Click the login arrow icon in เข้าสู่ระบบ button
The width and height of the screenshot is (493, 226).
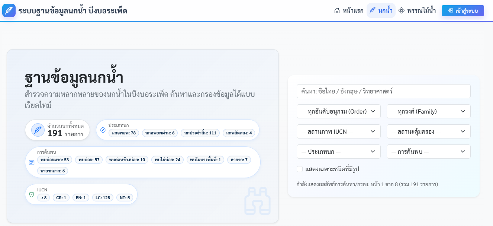(x=451, y=10)
